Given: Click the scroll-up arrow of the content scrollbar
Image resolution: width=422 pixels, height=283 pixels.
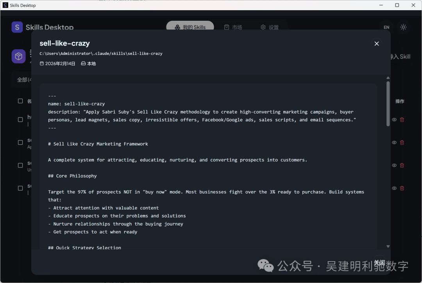Looking at the screenshot, I should click(x=388, y=78).
